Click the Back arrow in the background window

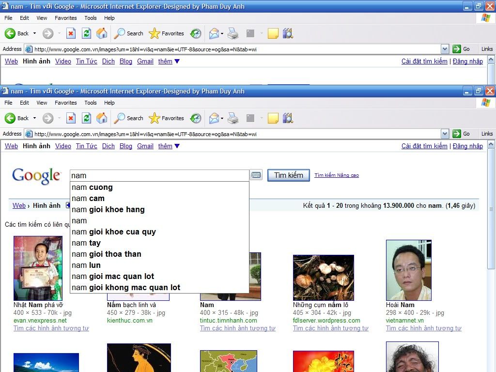click(10, 33)
